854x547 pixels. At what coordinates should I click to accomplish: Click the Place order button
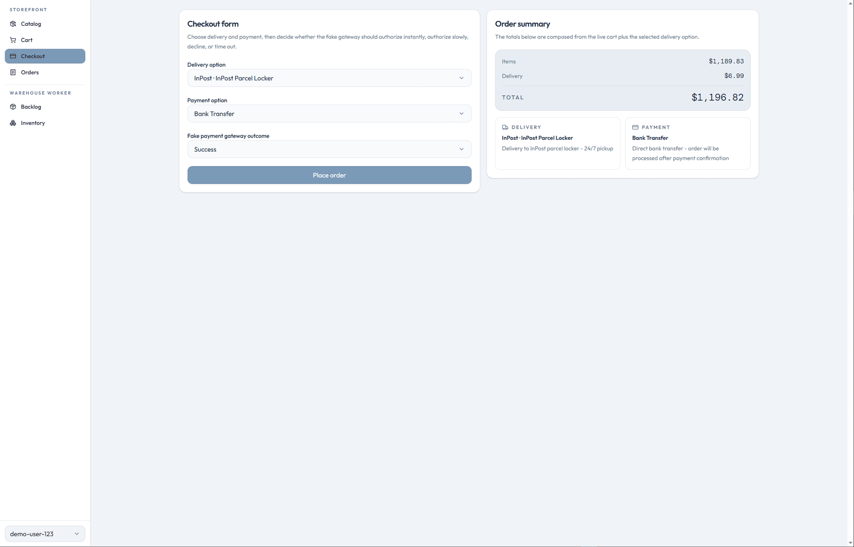(x=329, y=175)
